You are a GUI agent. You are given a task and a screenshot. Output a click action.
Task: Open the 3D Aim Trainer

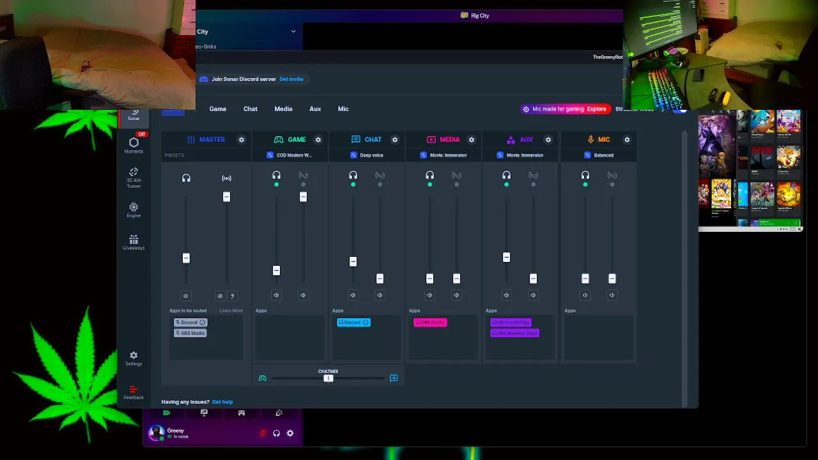click(134, 178)
